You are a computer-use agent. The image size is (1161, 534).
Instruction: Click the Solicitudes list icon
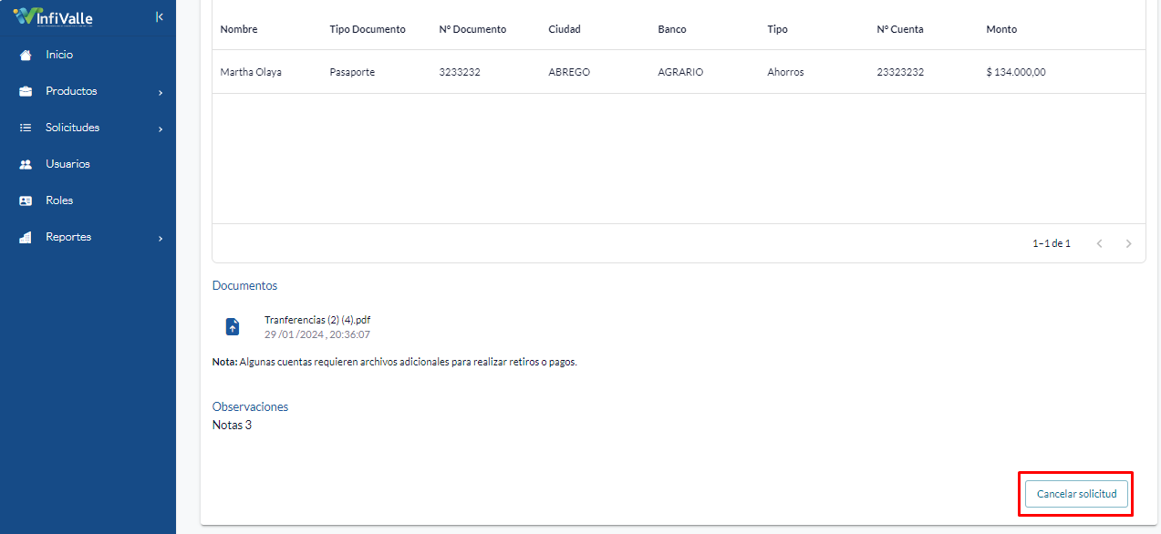[x=26, y=128]
